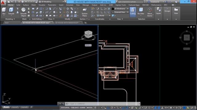Click the ViewCube in the left viewport
Viewport: 197px width, 110px height.
[88, 34]
